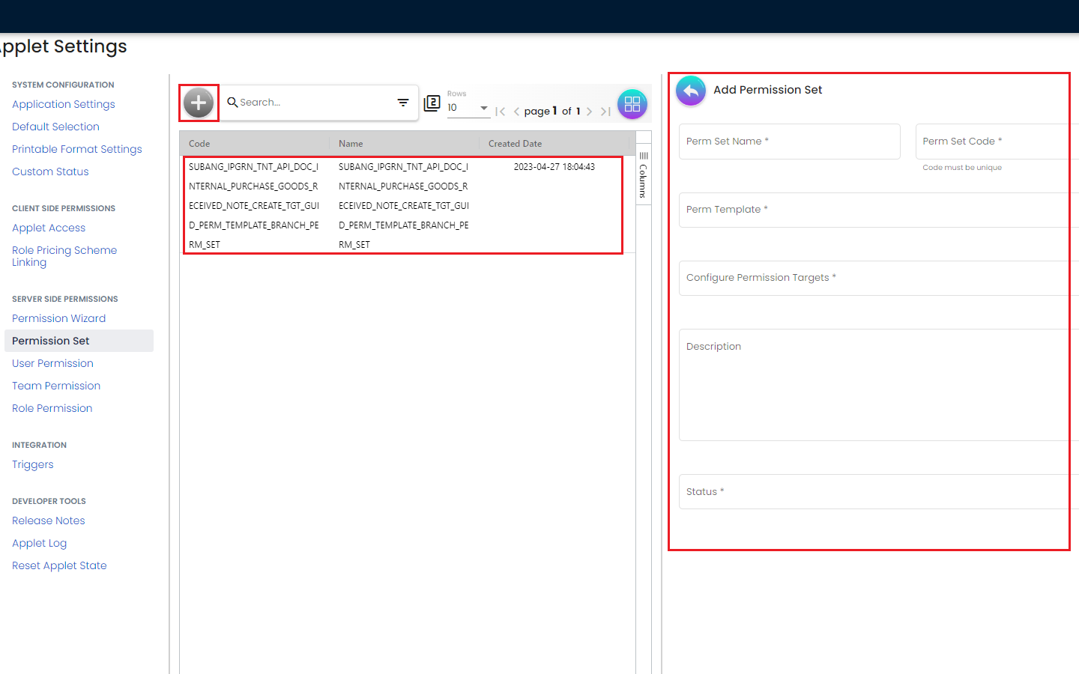Expand the Columns side panel

click(643, 176)
